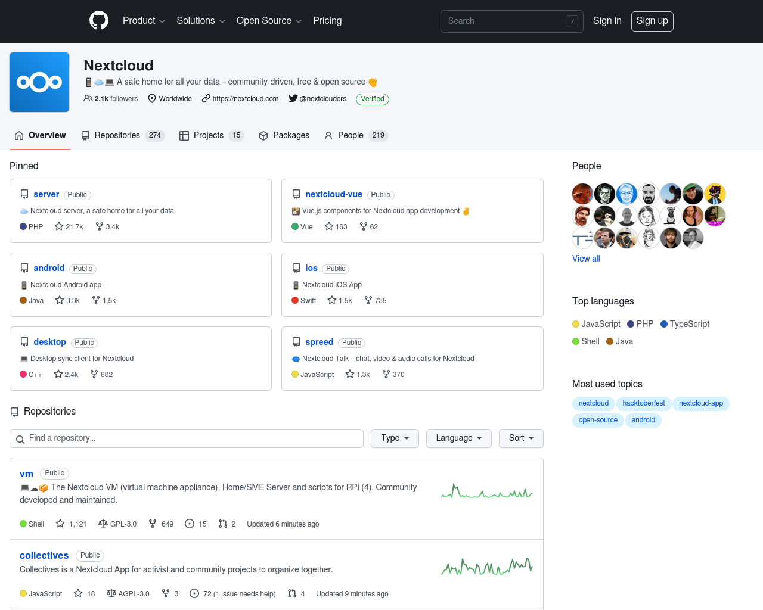Open the AGPL-3.0 license of collectives

pos(128,594)
